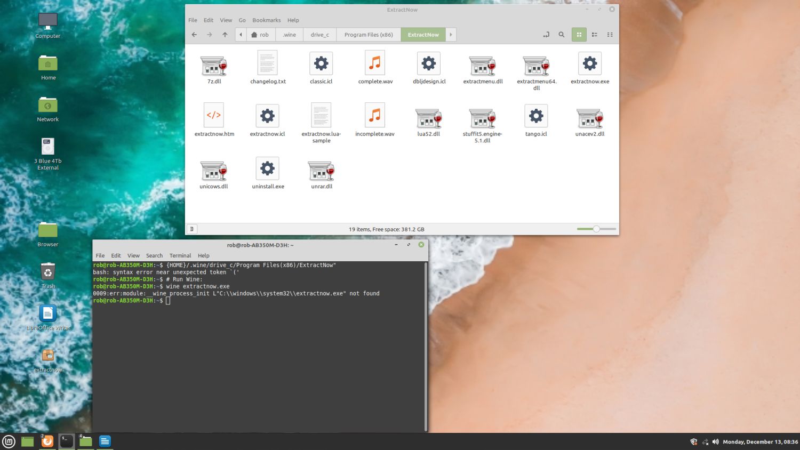Select the changelog.txt file
The height and width of the screenshot is (450, 800).
pos(268,63)
